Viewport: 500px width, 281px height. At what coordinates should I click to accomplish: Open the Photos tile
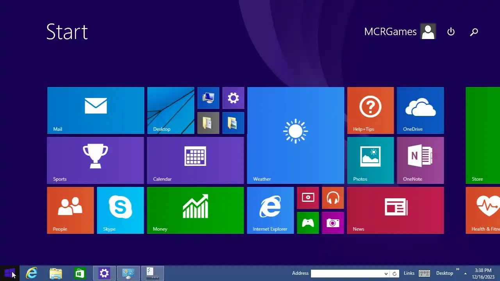[371, 160]
